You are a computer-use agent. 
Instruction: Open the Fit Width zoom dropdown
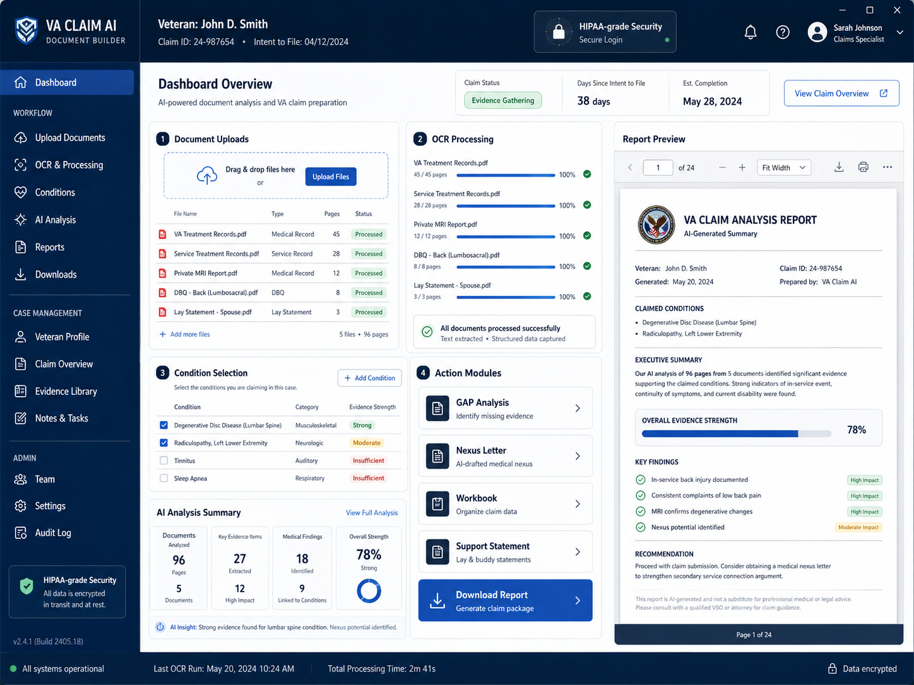tap(784, 167)
